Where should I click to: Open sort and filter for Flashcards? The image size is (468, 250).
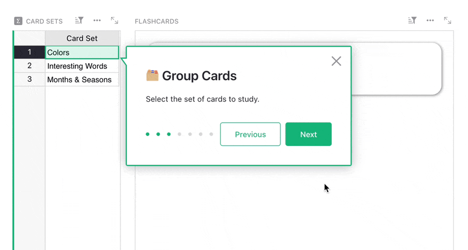tap(412, 20)
